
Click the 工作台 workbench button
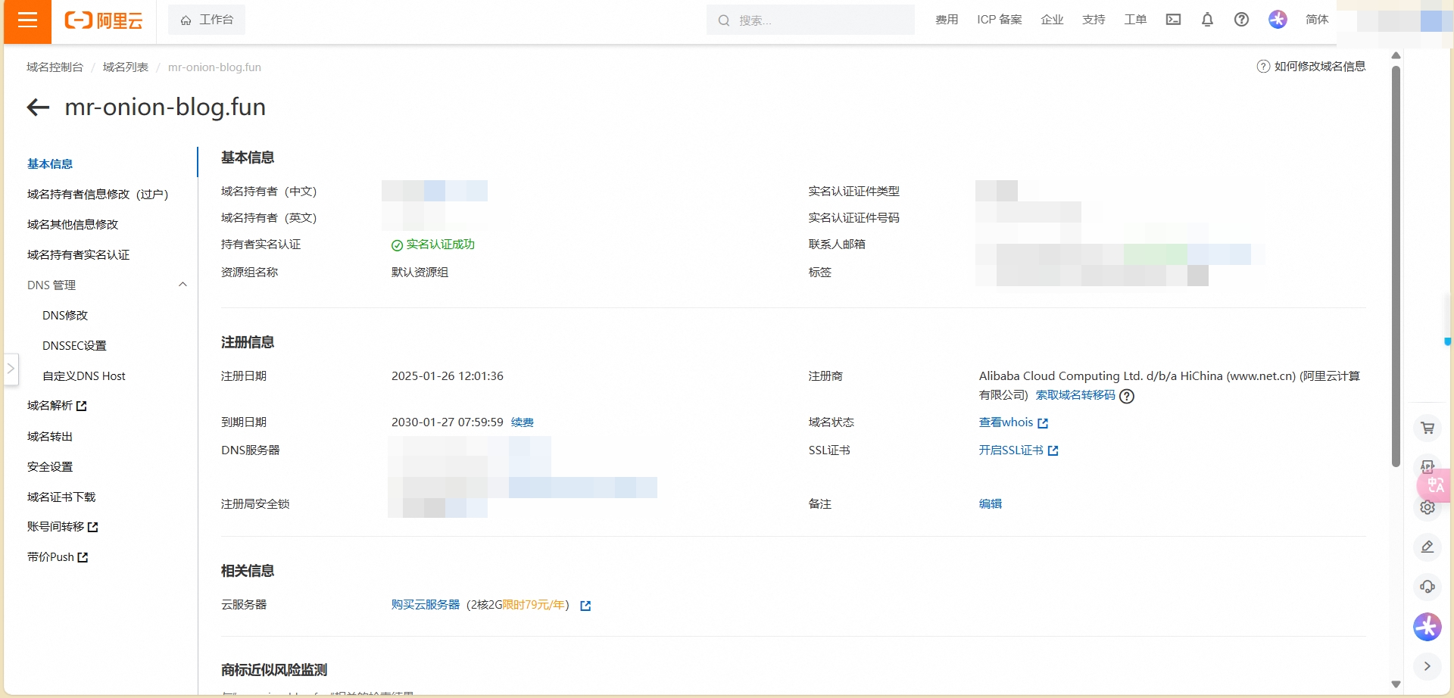coord(207,20)
